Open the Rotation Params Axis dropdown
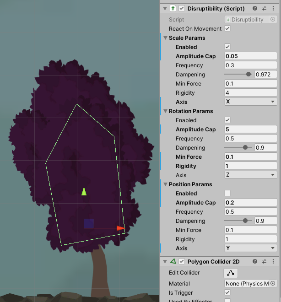 point(251,175)
